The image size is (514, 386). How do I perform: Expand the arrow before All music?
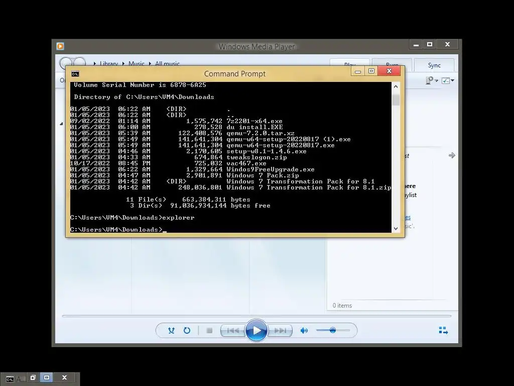tap(150, 63)
